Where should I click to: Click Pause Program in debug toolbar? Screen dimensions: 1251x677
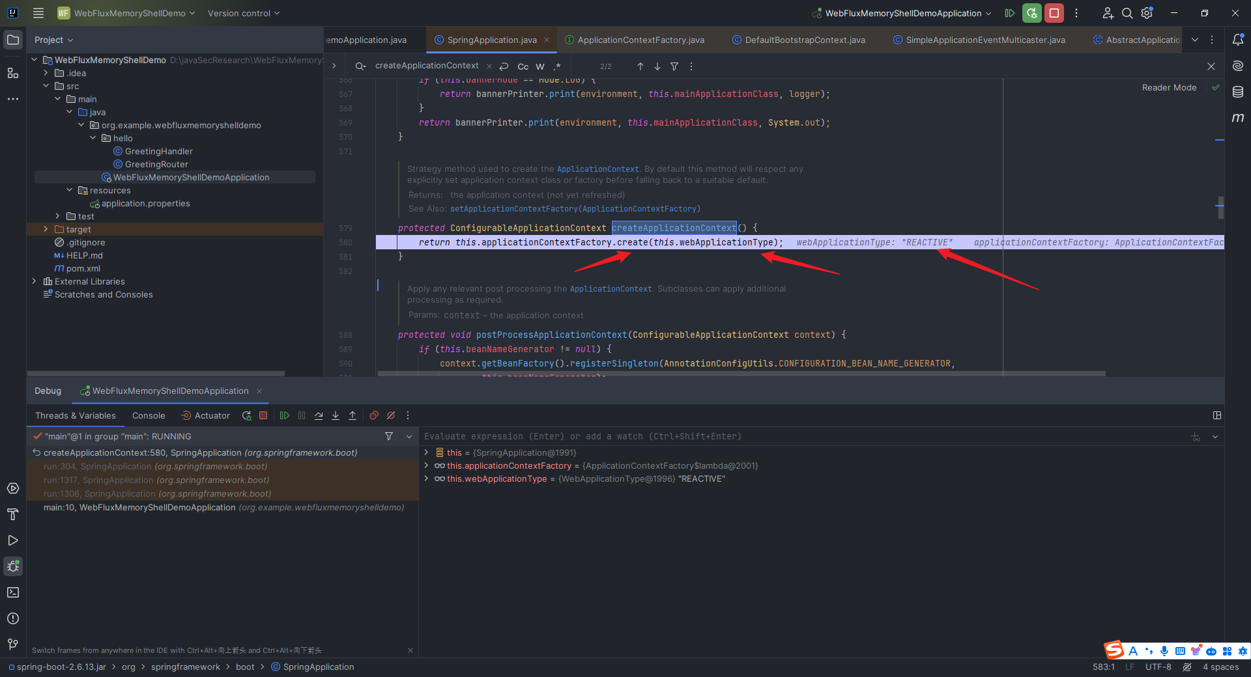tap(302, 415)
